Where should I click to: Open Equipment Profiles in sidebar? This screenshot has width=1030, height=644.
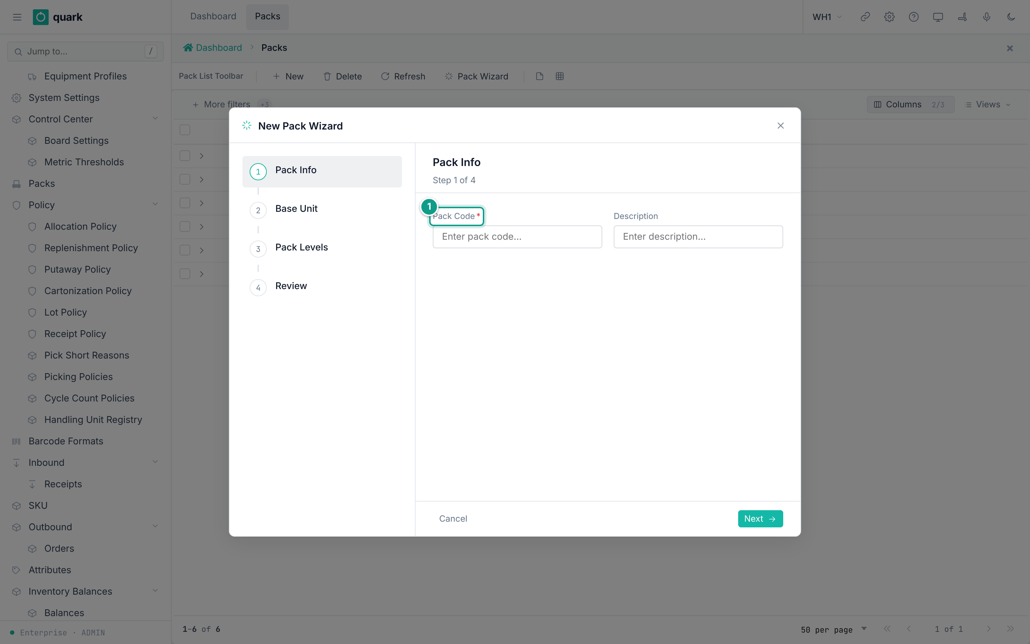[x=85, y=76]
